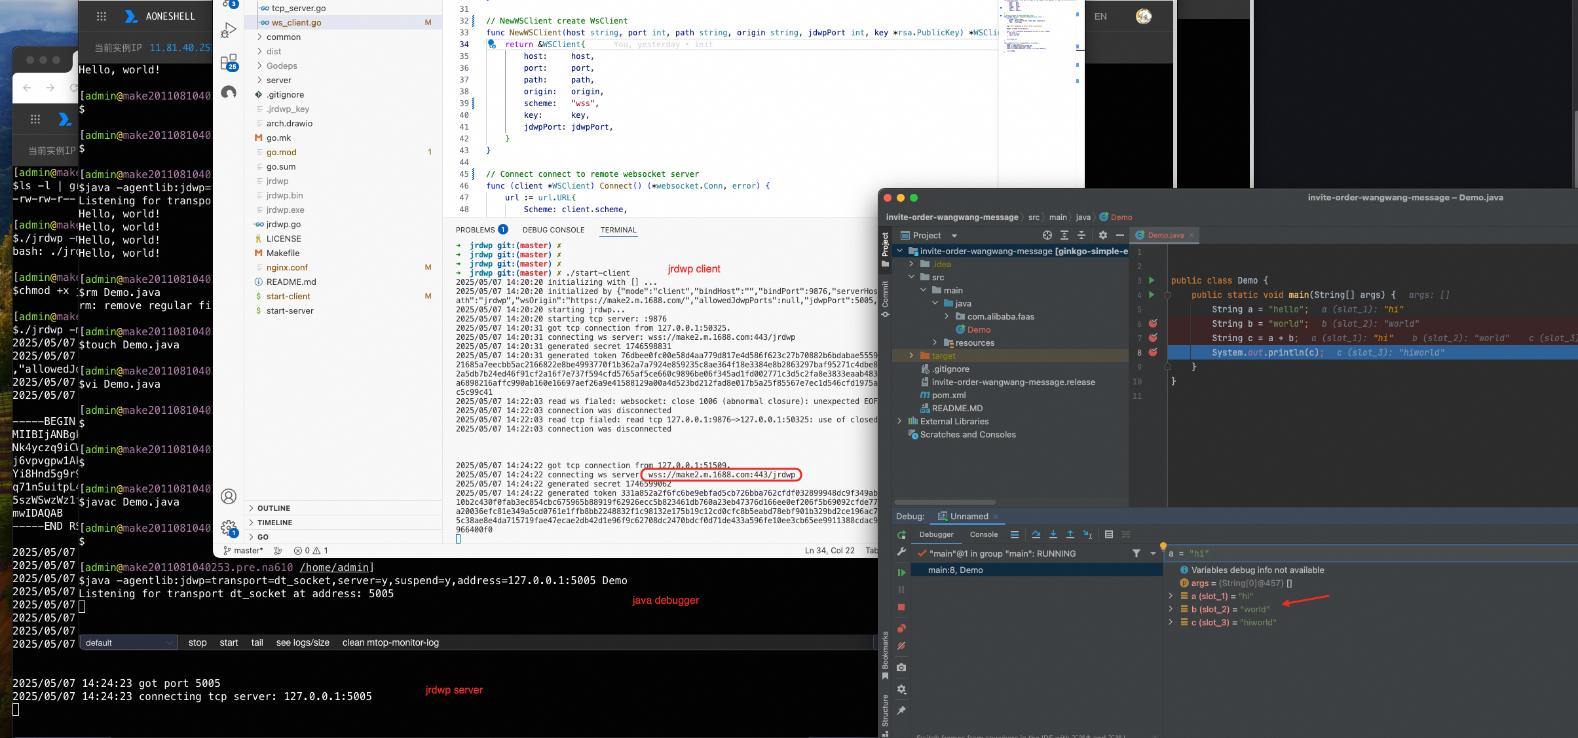Switch to Console tab in debugger
The height and width of the screenshot is (738, 1578).
(984, 534)
